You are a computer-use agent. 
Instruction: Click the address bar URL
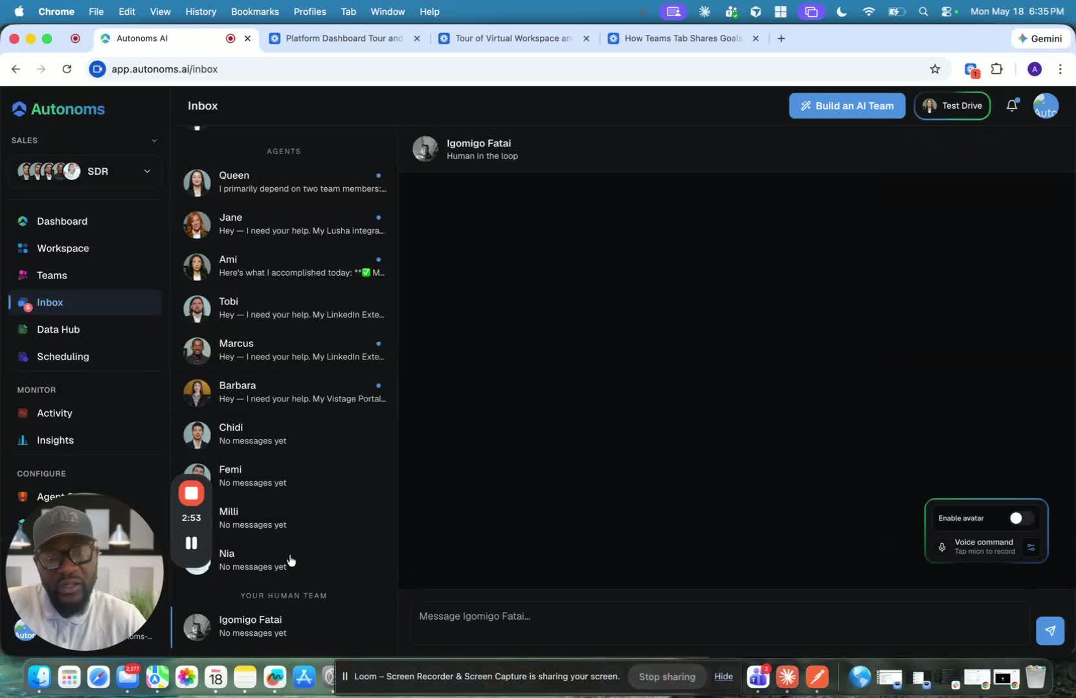(164, 69)
